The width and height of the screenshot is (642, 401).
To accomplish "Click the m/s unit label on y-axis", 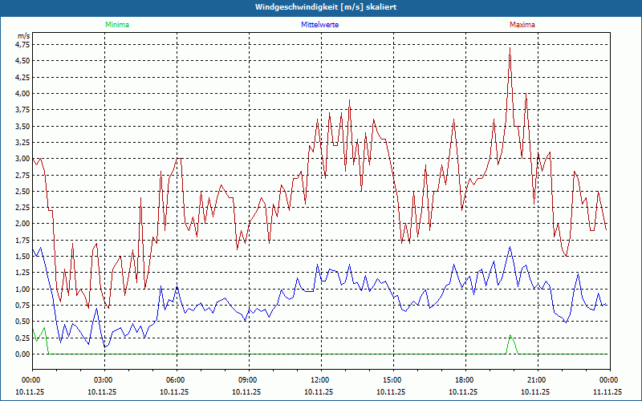I will [22, 36].
